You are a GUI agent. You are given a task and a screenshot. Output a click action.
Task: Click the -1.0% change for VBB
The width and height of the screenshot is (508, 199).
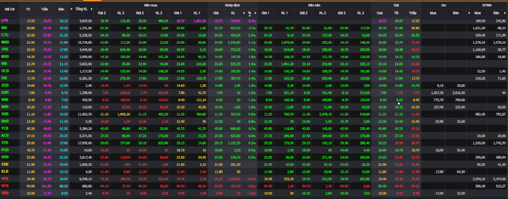click(252, 193)
